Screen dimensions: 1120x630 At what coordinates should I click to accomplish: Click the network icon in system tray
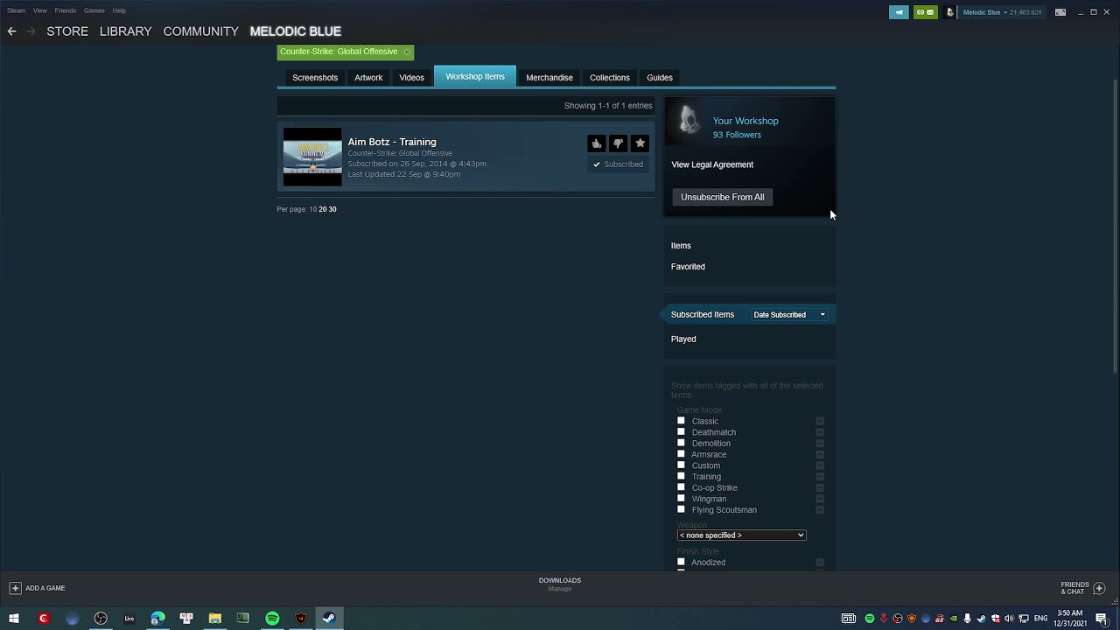pyautogui.click(x=1023, y=619)
